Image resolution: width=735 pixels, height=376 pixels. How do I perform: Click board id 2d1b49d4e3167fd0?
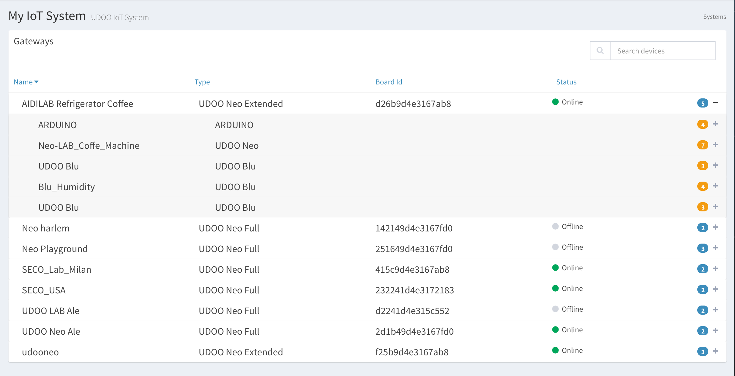414,332
